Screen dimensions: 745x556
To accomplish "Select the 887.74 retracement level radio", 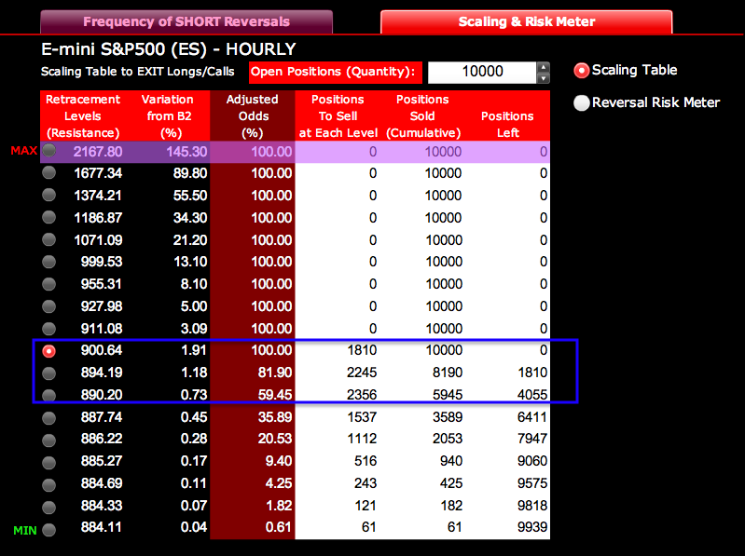I will click(x=49, y=418).
